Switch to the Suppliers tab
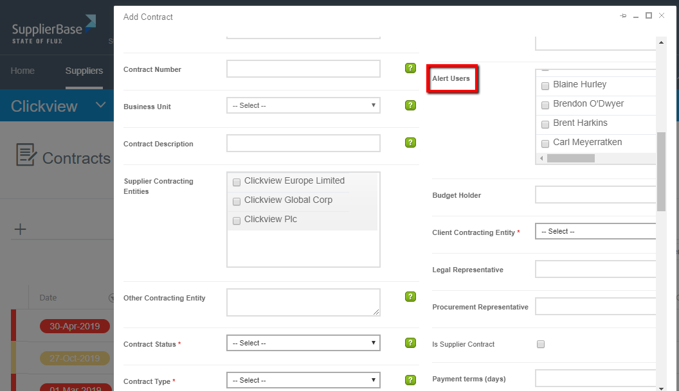 pyautogui.click(x=84, y=71)
